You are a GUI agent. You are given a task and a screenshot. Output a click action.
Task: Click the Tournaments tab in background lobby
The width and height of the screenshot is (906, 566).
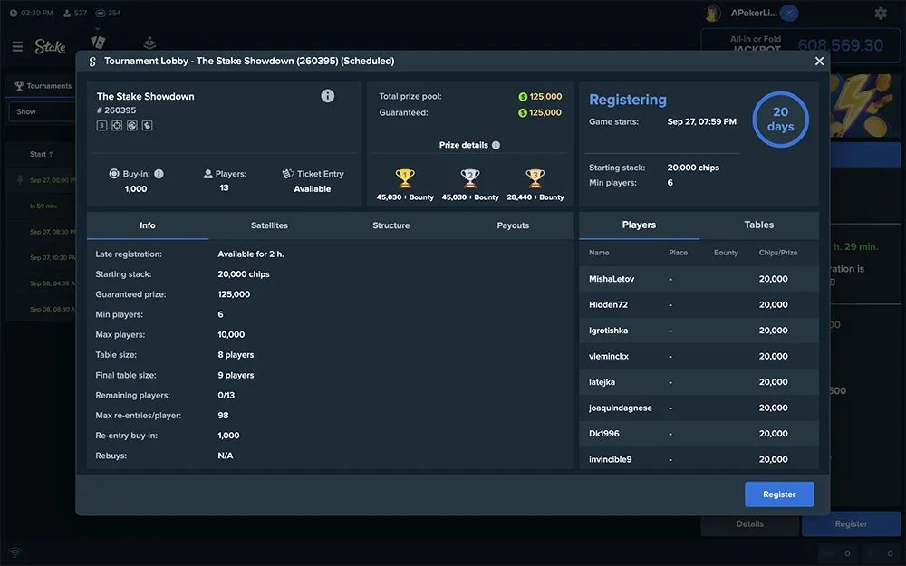43,85
